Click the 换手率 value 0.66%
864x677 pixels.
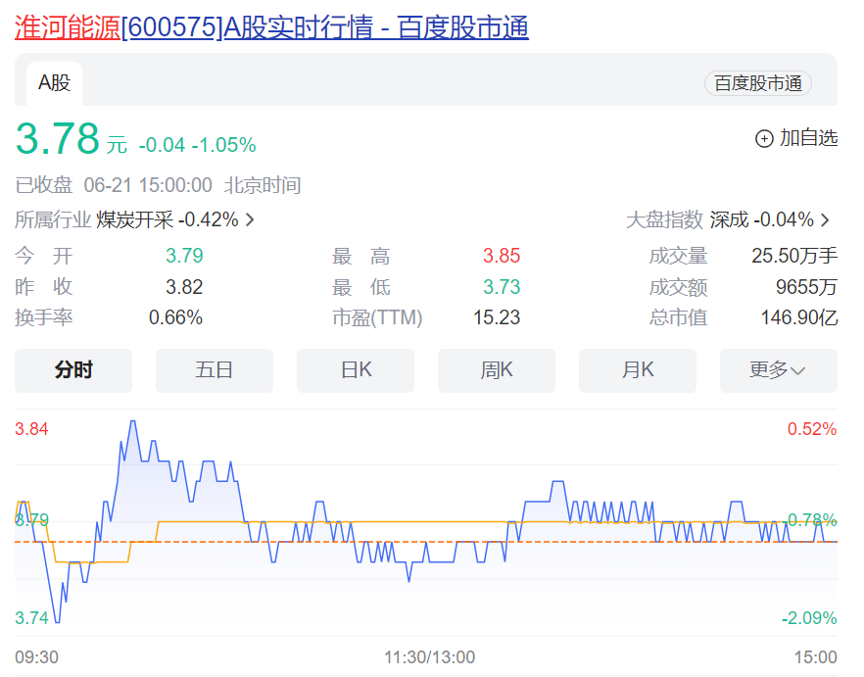click(x=175, y=317)
